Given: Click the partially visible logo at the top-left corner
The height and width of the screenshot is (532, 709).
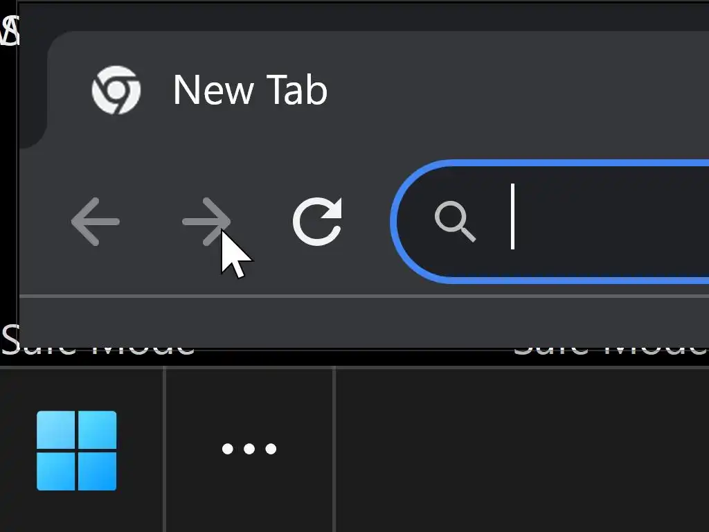Looking at the screenshot, I should click(10, 30).
